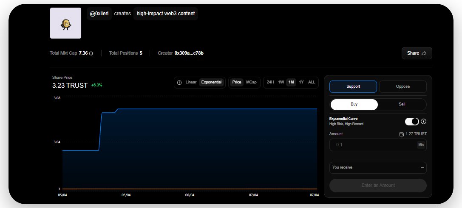Select the 1M time range
462x208 pixels.
[291, 82]
